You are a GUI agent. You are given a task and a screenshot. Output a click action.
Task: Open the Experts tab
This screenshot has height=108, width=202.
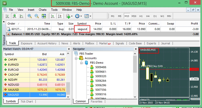click(151, 43)
